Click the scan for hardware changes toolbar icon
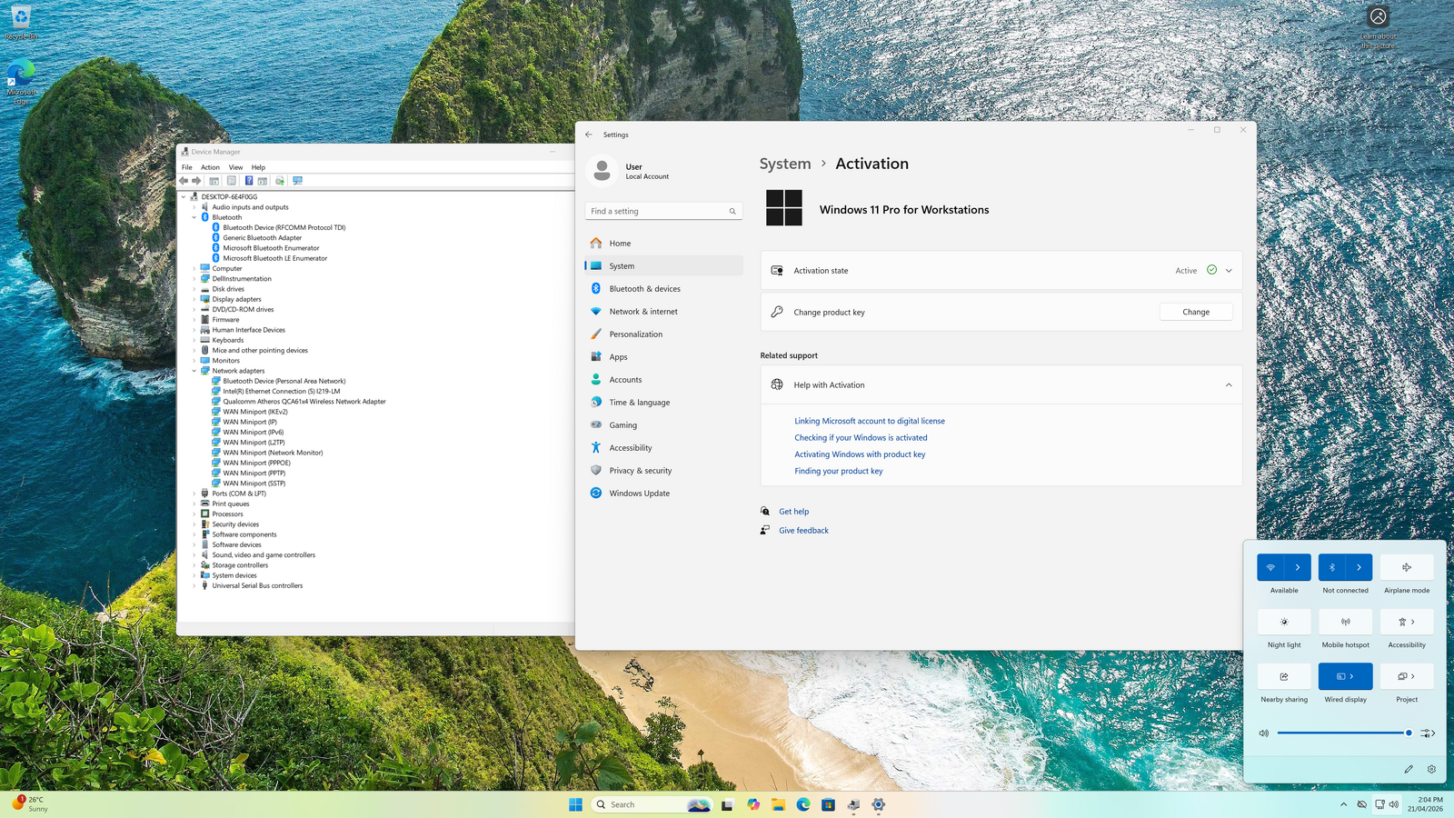Screen dimensions: 1454x818 [x=297, y=181]
